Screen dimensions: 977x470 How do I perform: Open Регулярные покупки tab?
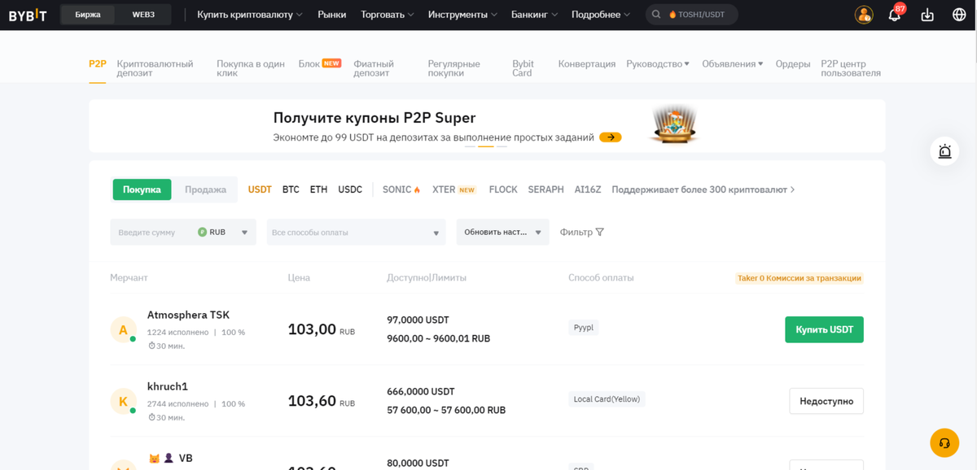(x=454, y=68)
